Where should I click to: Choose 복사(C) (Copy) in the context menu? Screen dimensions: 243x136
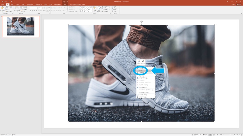click(146, 71)
